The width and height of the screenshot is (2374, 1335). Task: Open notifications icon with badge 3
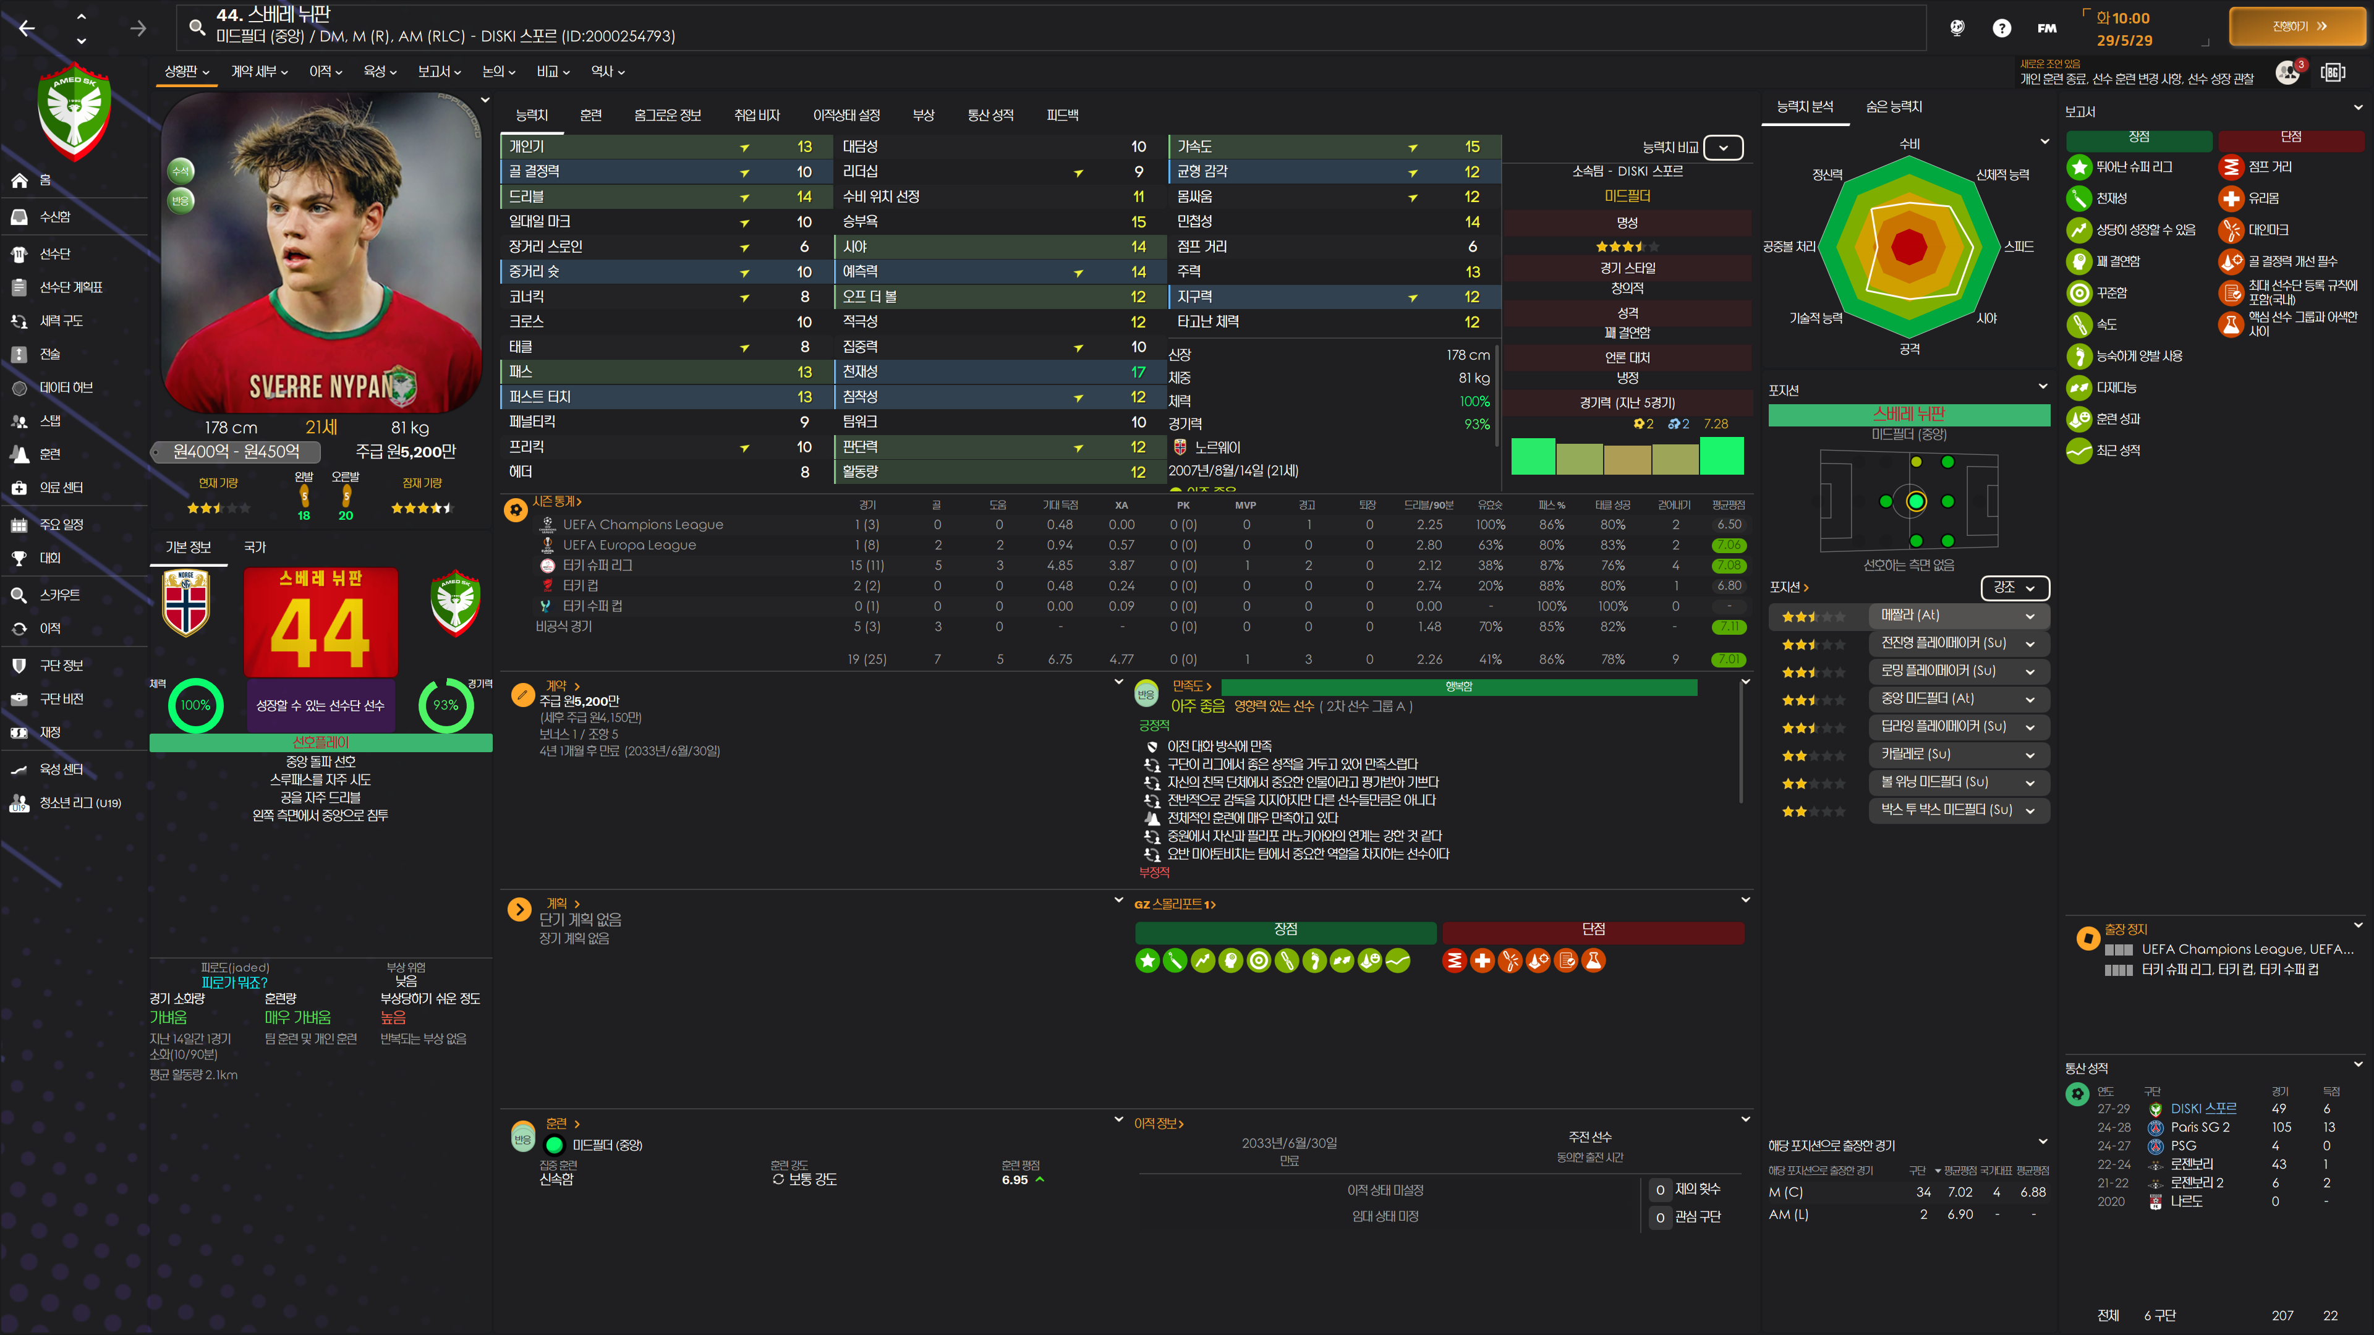(2288, 73)
